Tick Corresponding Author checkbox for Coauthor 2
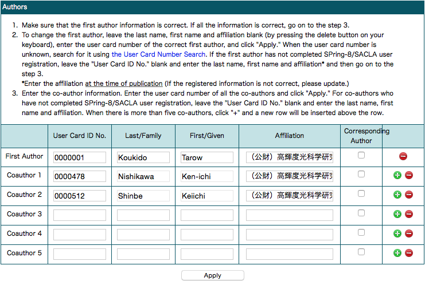 click(x=361, y=194)
